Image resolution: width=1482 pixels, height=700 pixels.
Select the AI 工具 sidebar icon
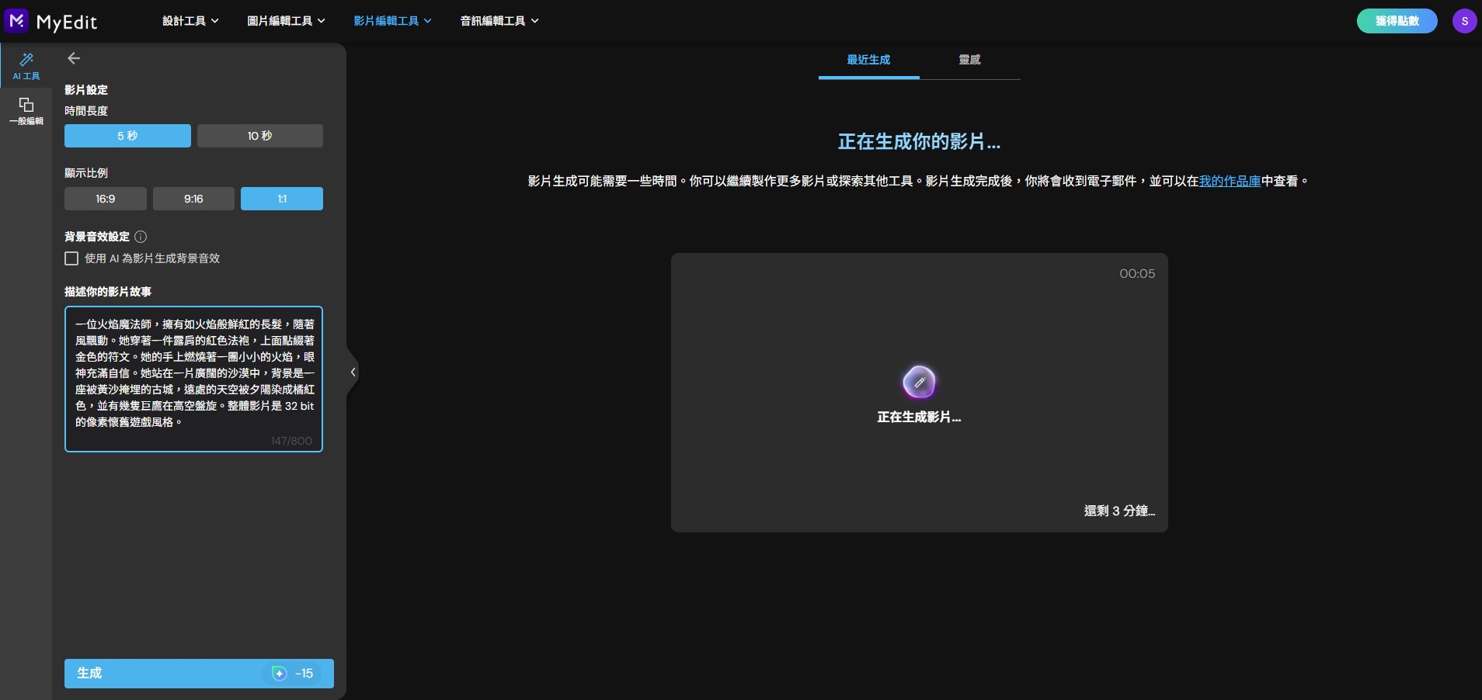tap(26, 66)
